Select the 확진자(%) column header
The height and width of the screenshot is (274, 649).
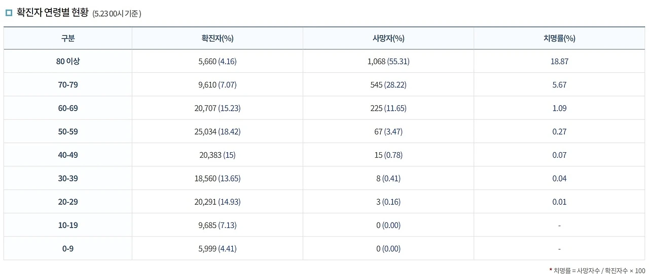coord(218,38)
